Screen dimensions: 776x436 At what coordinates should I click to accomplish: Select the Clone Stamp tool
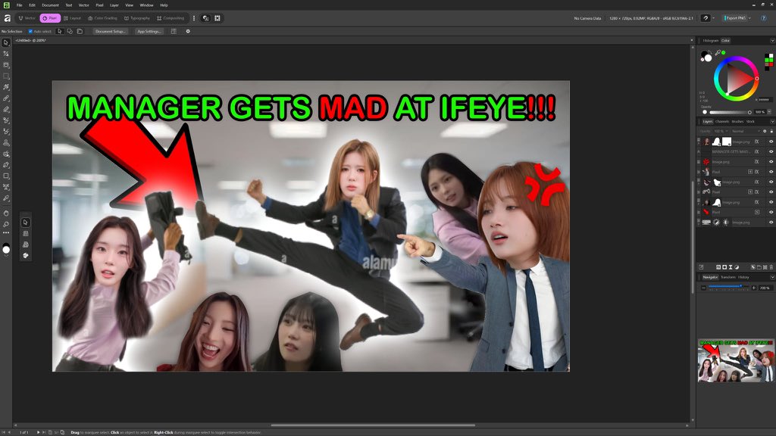point(6,143)
